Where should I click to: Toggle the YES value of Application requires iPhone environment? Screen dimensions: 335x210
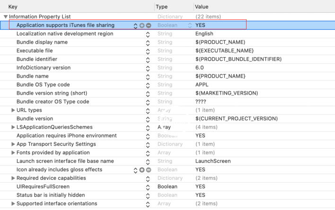coord(200,136)
